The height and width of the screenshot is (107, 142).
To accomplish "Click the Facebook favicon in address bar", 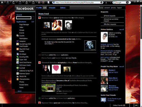I will (54, 3).
